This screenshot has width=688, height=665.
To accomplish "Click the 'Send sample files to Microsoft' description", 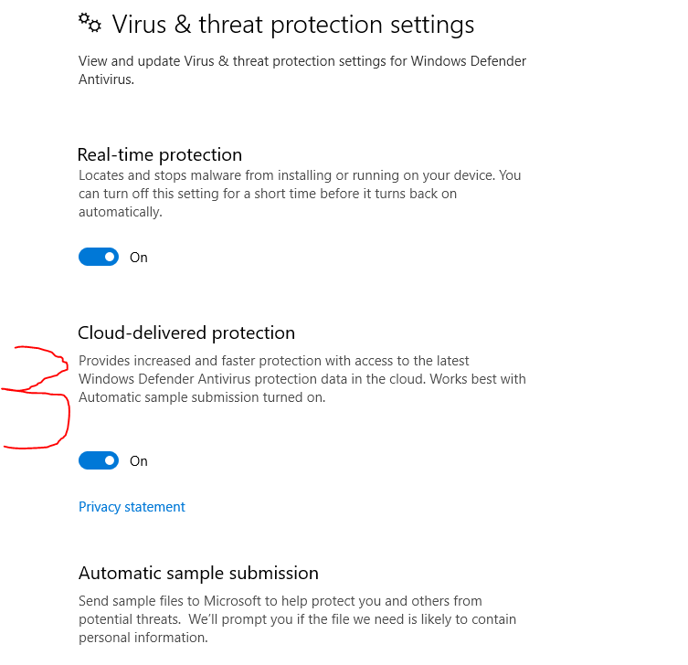I will point(297,619).
